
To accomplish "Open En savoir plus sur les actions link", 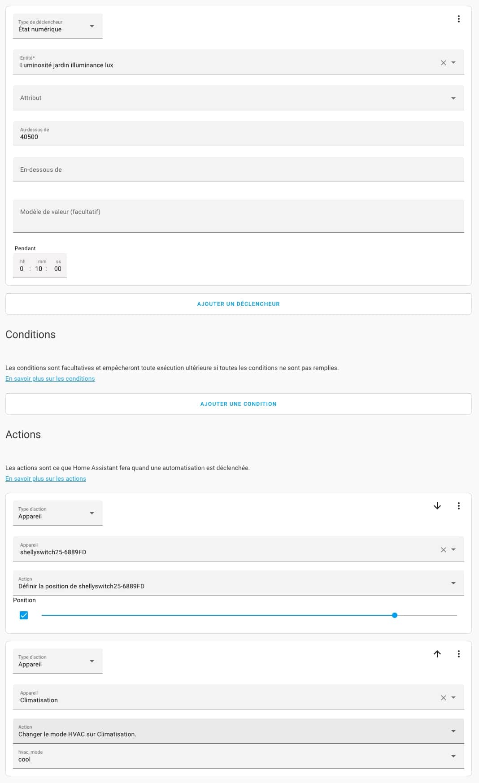I will [x=46, y=478].
